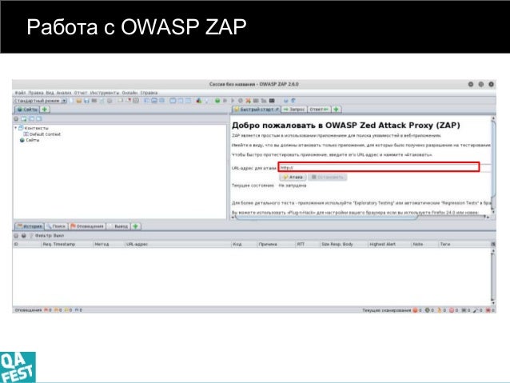Viewport: 510px width, 383px height.
Task: Click the Атака button
Action: 293,177
